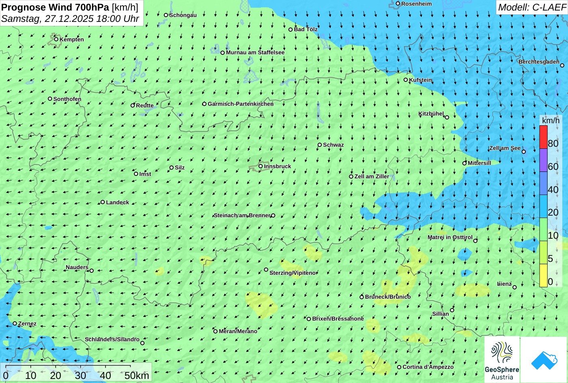Click the Matrei in Osttirol marker
The width and height of the screenshot is (568, 383).
[x=475, y=241]
